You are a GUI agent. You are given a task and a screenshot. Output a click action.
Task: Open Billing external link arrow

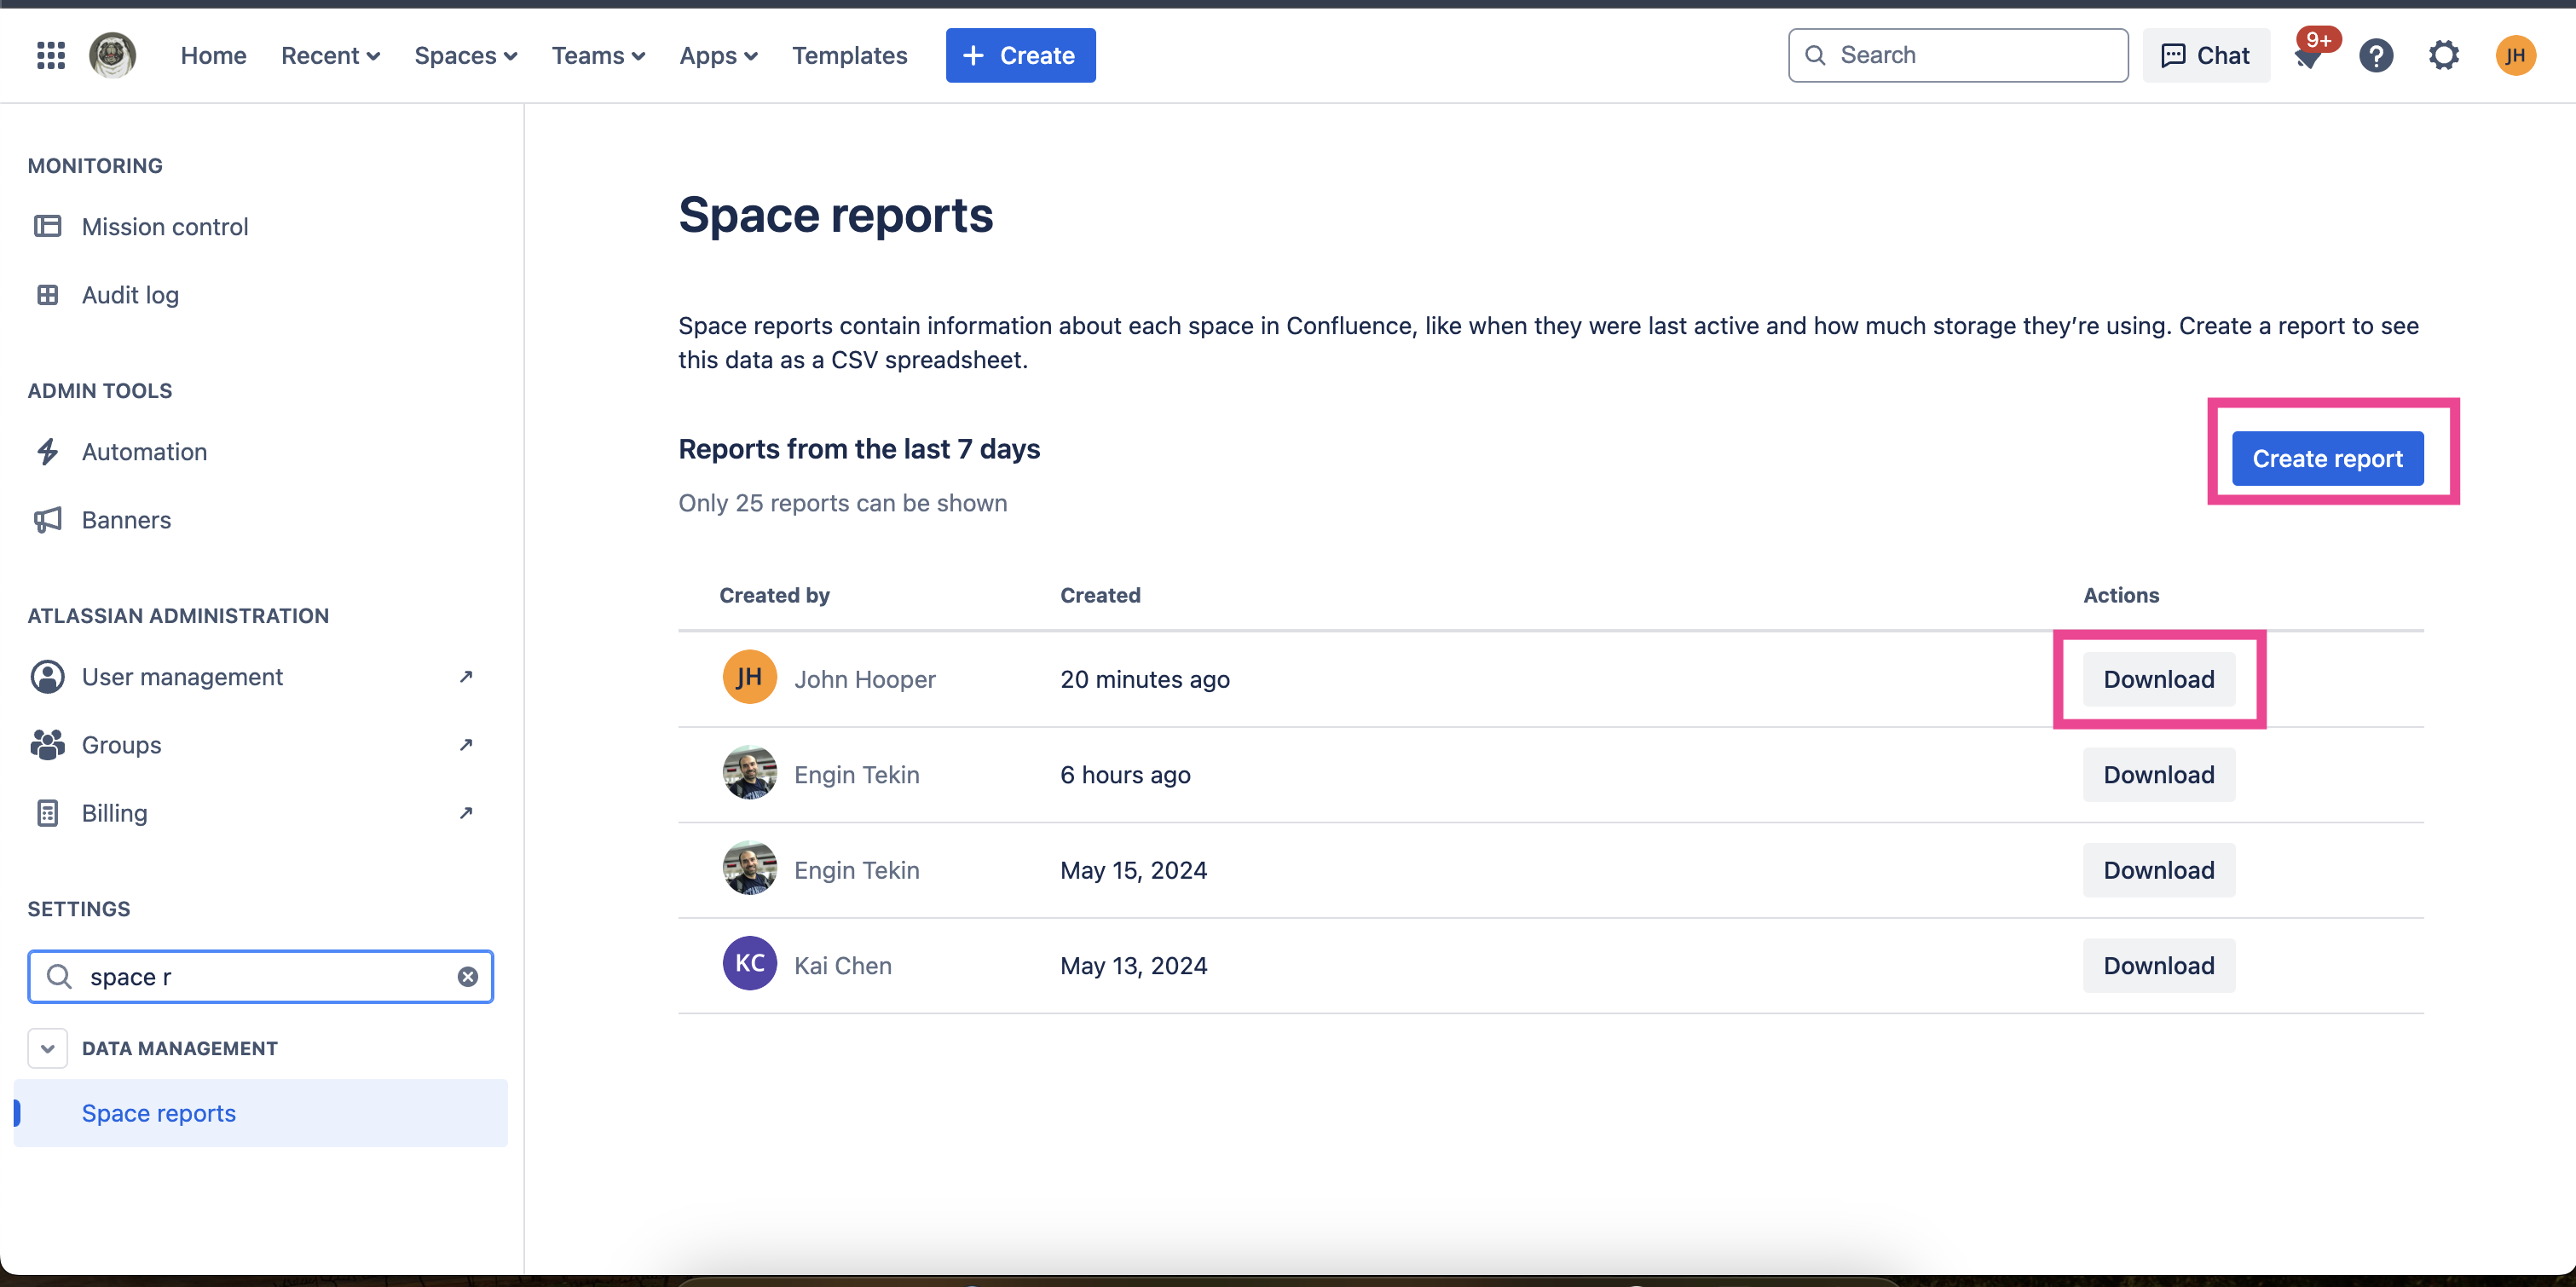(465, 812)
